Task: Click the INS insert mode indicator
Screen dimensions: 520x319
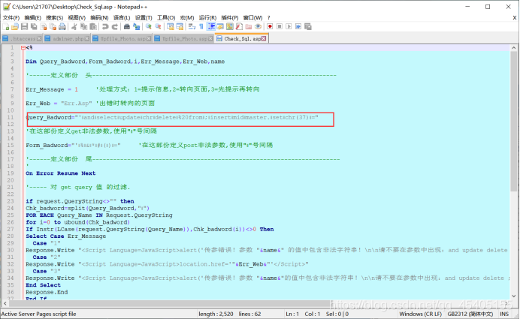Action: (x=504, y=314)
